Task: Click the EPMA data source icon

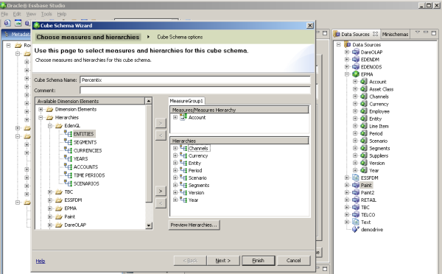Action: (356, 74)
